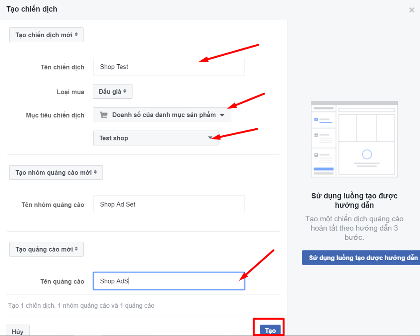The height and width of the screenshot is (336, 420).
Task: Click the Tên chiến dịch label
Action: coord(62,67)
